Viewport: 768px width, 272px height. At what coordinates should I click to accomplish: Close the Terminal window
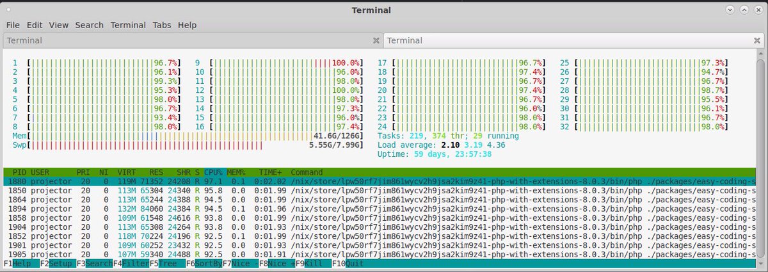click(758, 10)
